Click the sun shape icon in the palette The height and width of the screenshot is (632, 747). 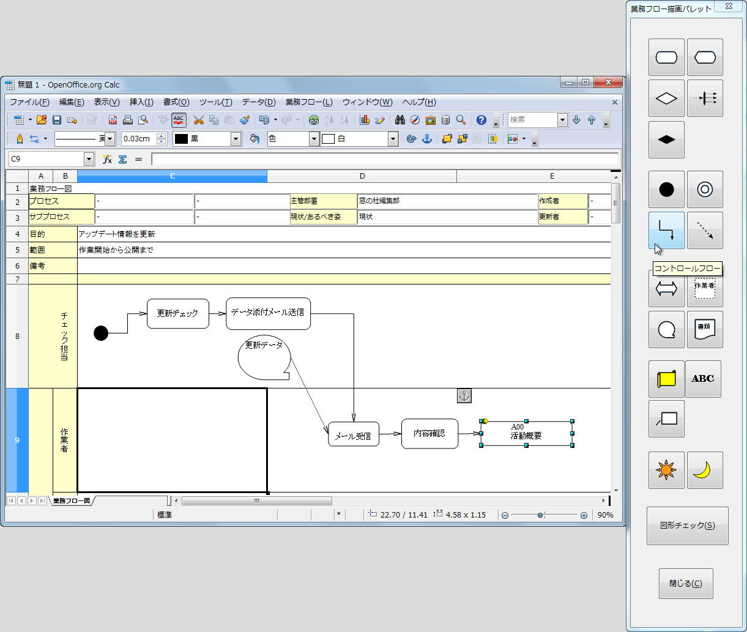pyautogui.click(x=666, y=470)
